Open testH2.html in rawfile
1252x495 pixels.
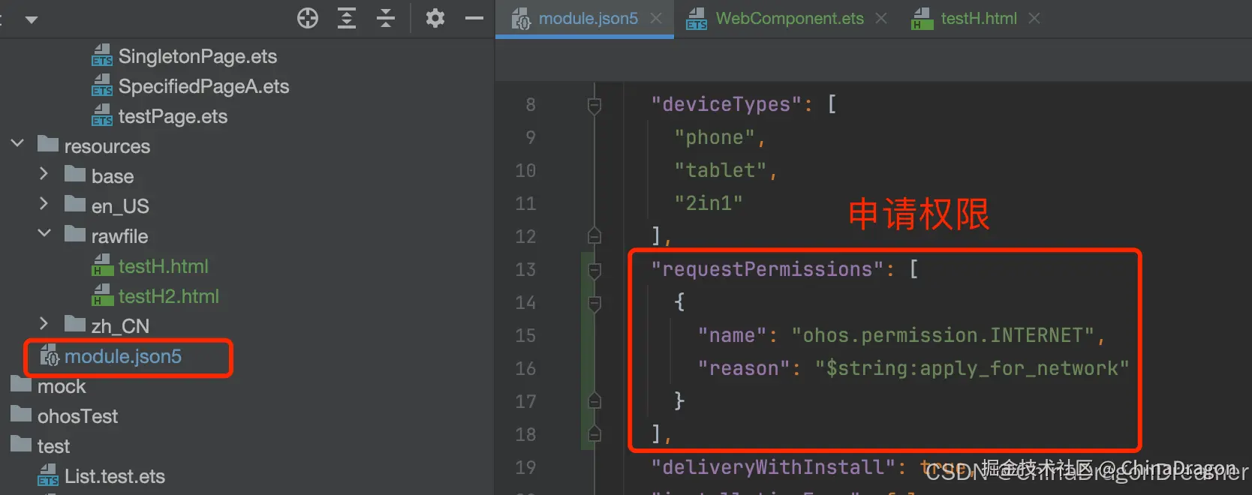169,296
